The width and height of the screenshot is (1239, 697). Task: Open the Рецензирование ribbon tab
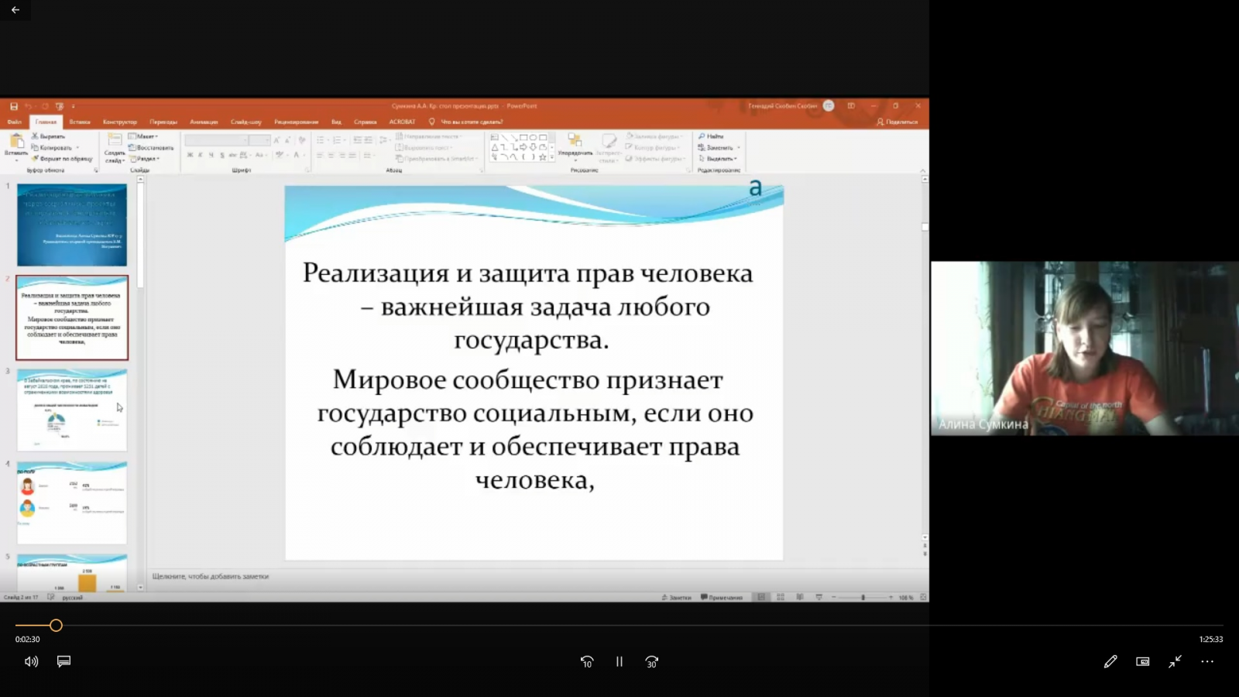tap(297, 122)
